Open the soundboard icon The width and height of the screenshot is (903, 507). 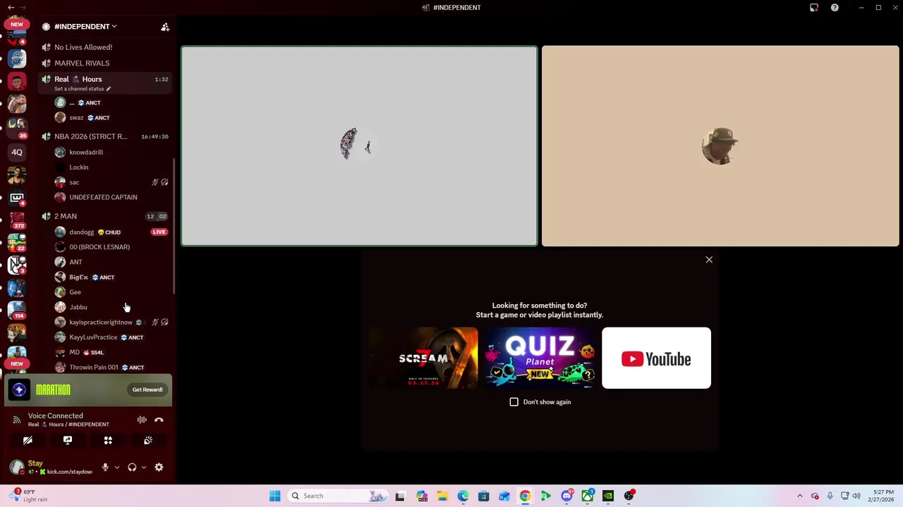pyautogui.click(x=148, y=440)
